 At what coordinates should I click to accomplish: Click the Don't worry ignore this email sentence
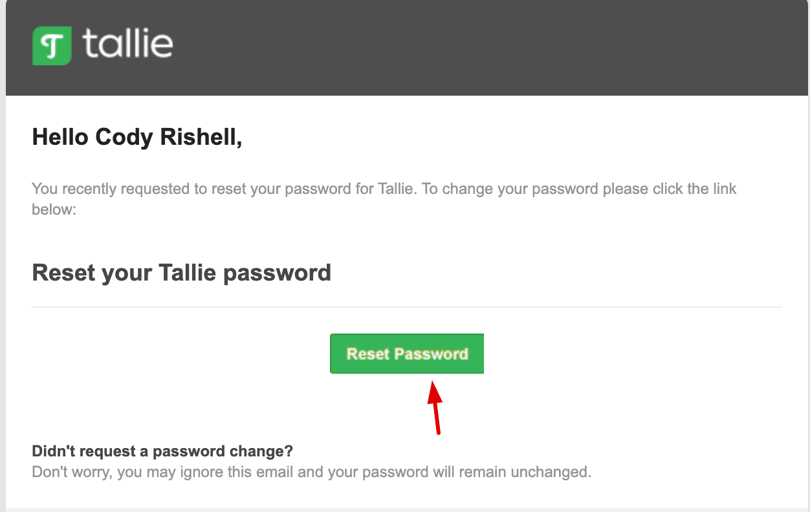pyautogui.click(x=312, y=471)
